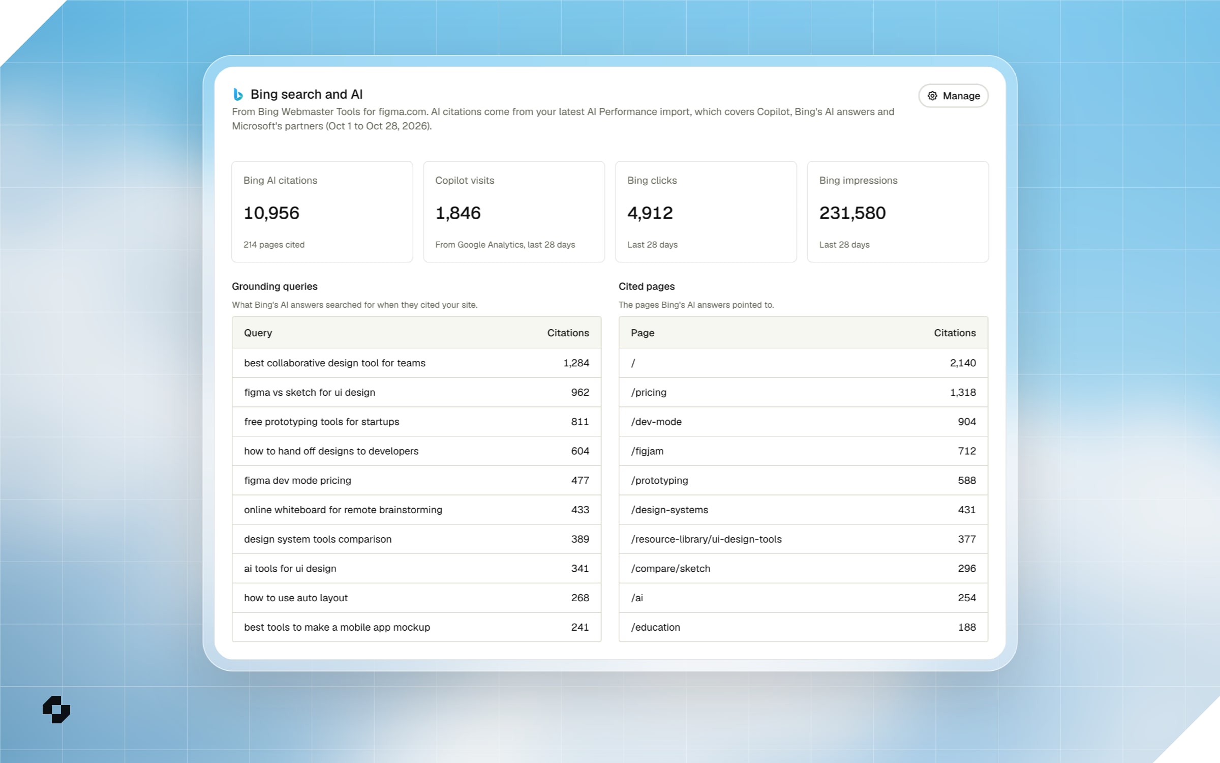Click the Page column header
Screen dimensions: 1220x763
click(x=643, y=333)
